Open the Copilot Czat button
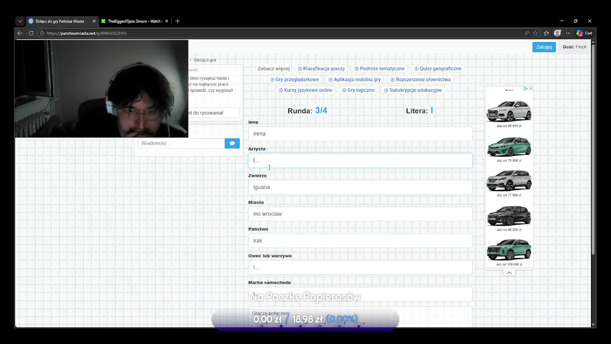 coord(584,33)
